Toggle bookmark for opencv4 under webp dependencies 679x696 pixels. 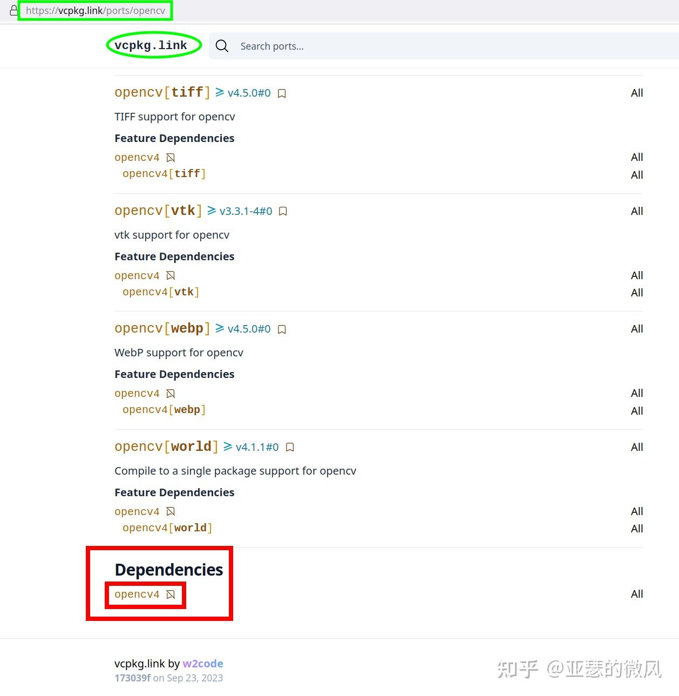click(x=171, y=393)
